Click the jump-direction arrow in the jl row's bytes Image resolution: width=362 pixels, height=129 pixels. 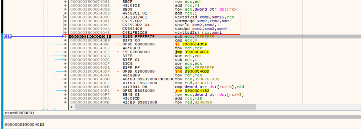118,44
